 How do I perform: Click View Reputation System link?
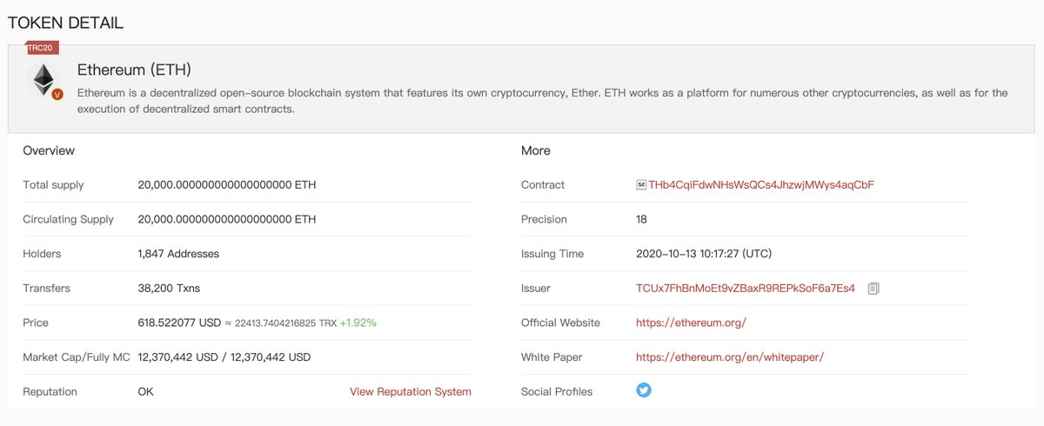(x=411, y=392)
